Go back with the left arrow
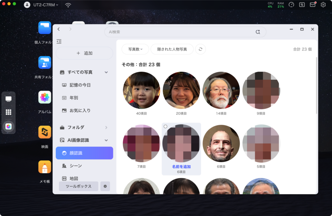332x216 pixels. click(59, 29)
